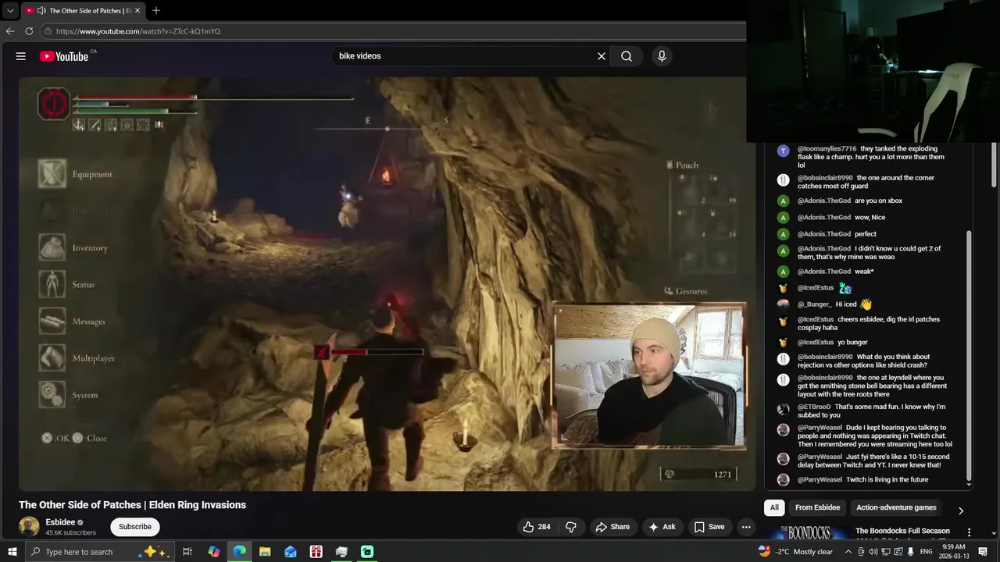The height and width of the screenshot is (562, 1000).
Task: Open more actions three-dot menu
Action: (746, 527)
